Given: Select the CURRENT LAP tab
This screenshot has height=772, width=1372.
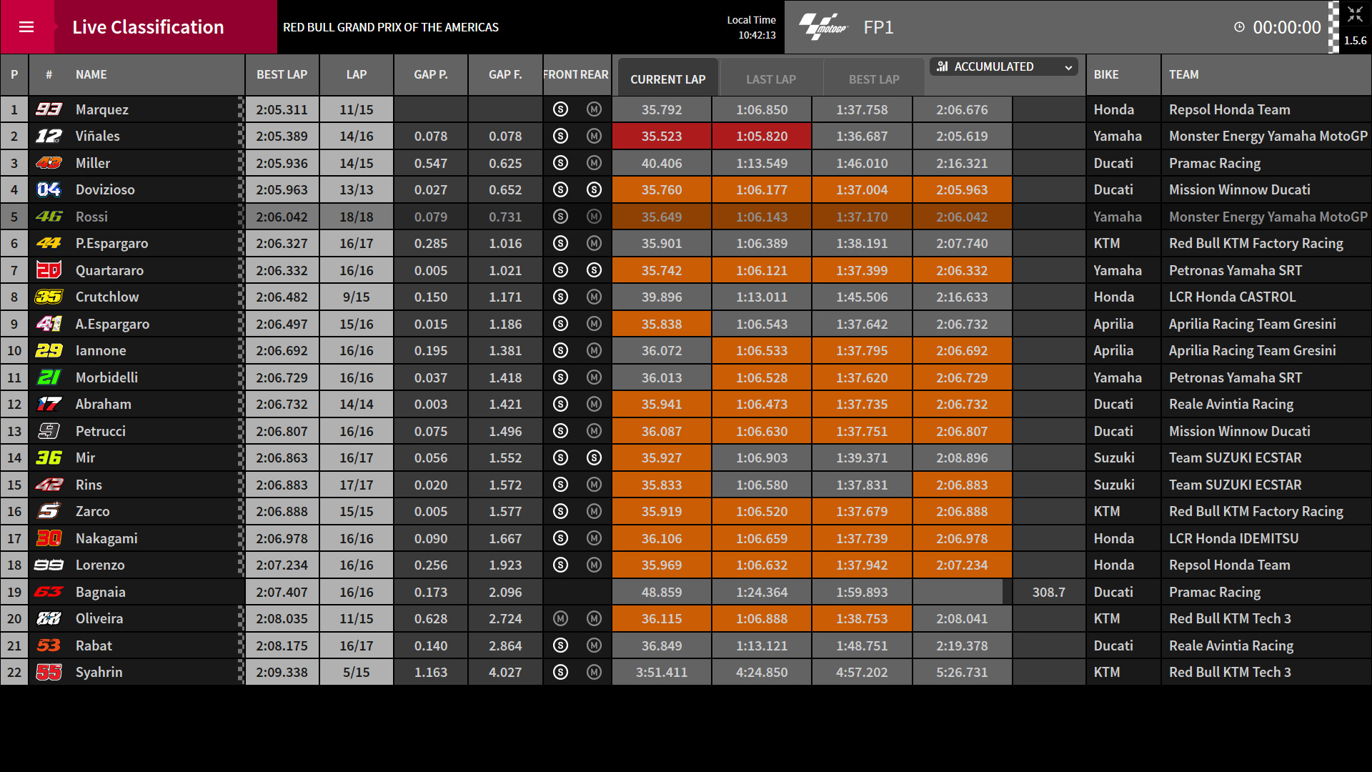Looking at the screenshot, I should tap(667, 79).
